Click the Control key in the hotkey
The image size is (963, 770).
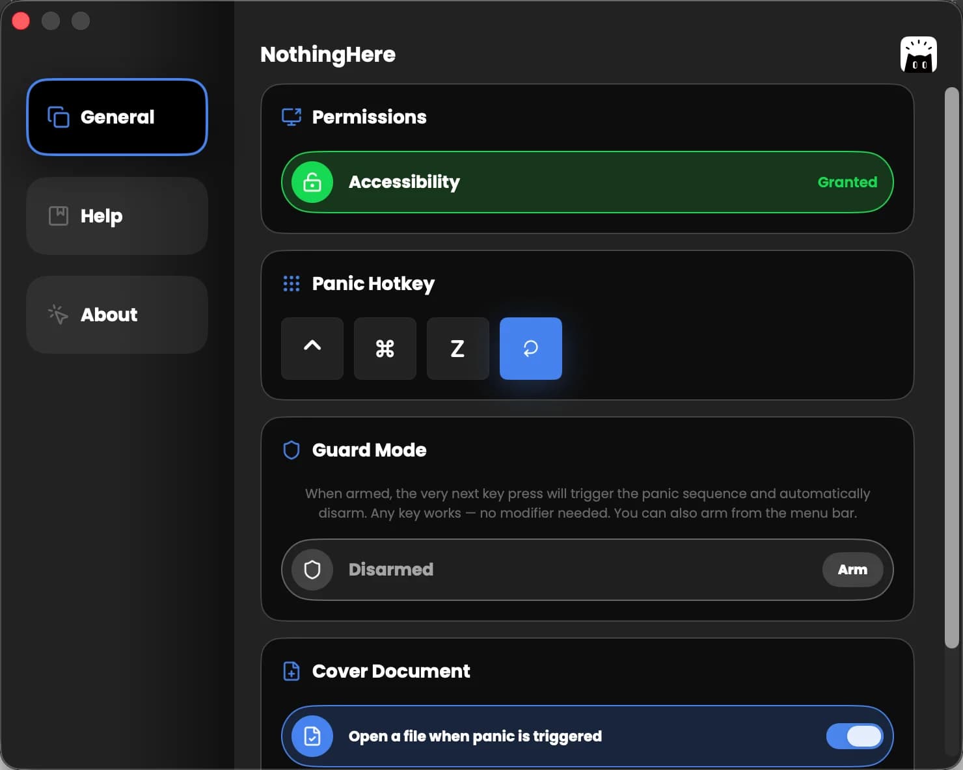[x=312, y=349]
